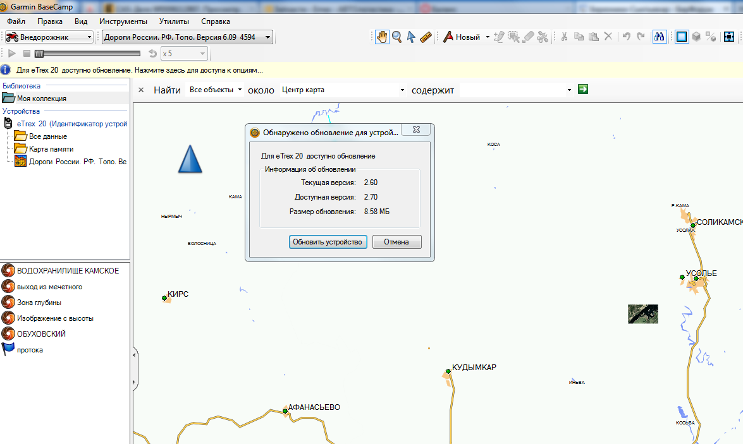Click the Обновить устройство button
This screenshot has height=444, width=743.
328,242
